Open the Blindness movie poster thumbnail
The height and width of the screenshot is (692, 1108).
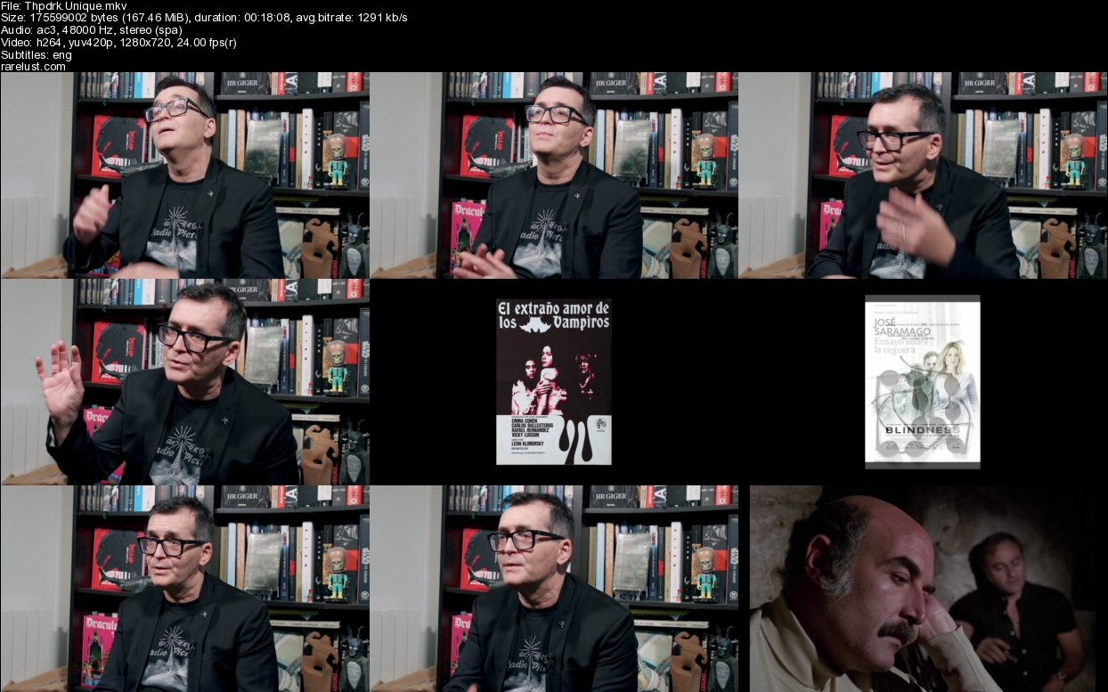[922, 381]
